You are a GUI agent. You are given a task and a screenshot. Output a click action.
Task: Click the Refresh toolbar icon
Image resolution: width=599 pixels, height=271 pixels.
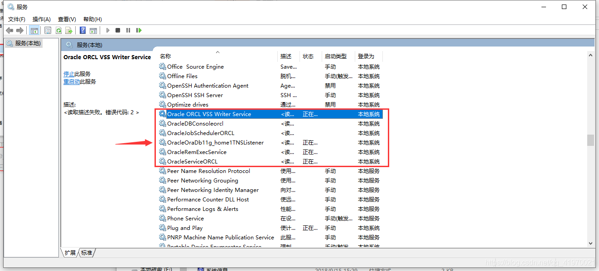58,30
